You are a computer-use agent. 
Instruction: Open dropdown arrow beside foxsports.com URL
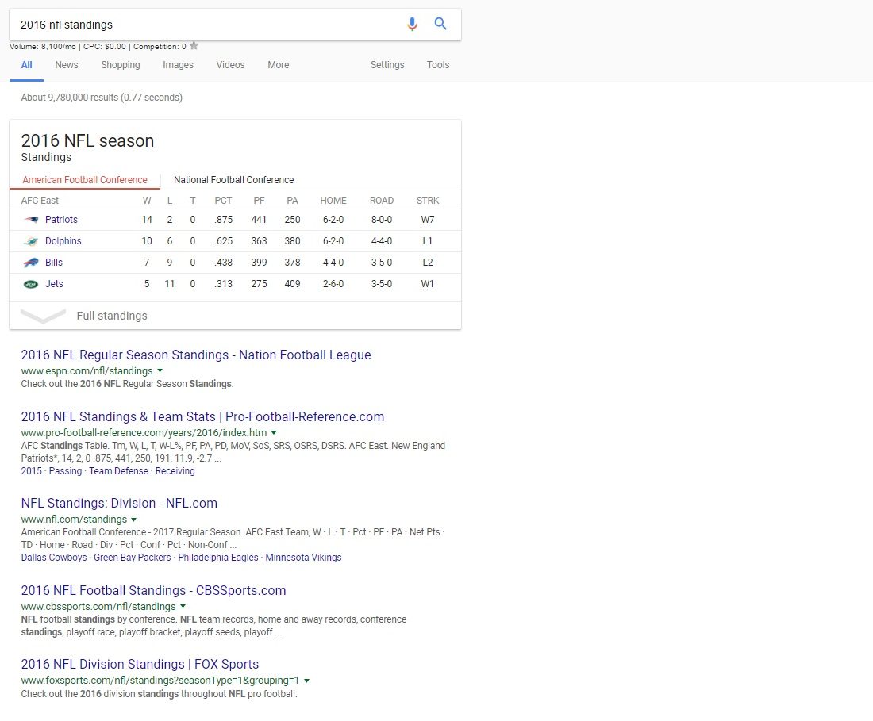307,680
